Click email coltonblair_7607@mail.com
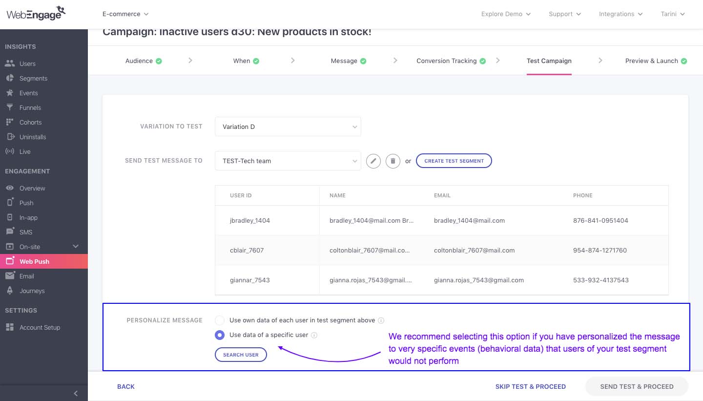This screenshot has height=401, width=703. [474, 250]
